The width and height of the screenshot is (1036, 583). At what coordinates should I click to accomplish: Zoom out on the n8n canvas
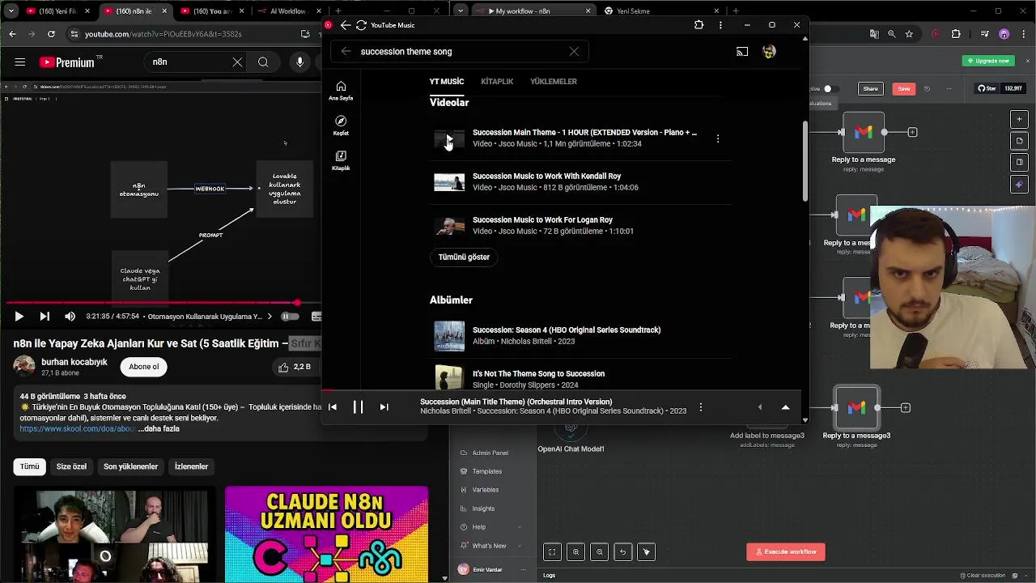pyautogui.click(x=600, y=552)
